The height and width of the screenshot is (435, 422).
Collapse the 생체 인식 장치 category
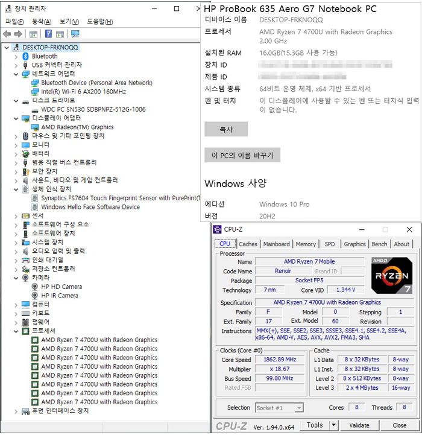16,189
